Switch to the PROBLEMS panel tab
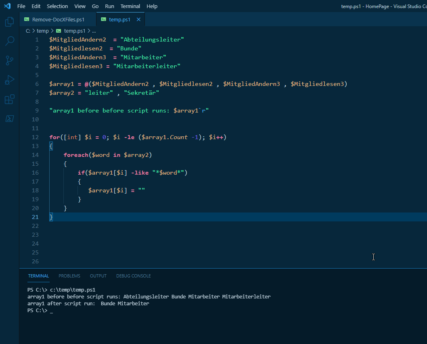This screenshot has height=344, width=427. point(69,276)
